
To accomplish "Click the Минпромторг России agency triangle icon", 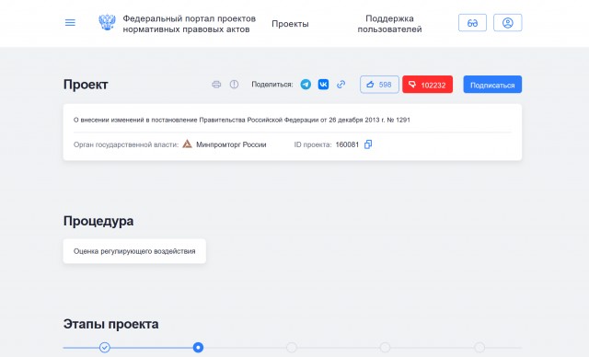I will tap(187, 144).
